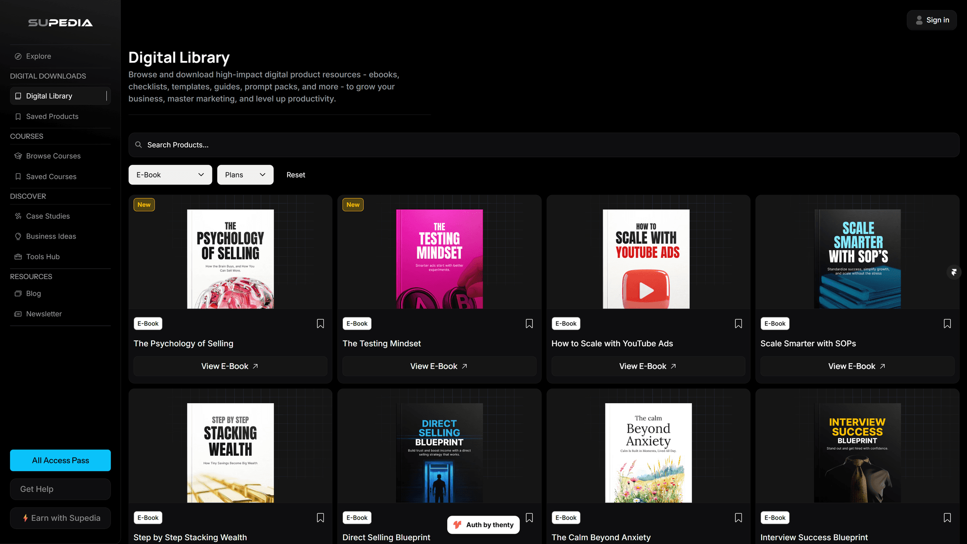Bookmark the Interview Success Blueprint ebook

(x=947, y=518)
